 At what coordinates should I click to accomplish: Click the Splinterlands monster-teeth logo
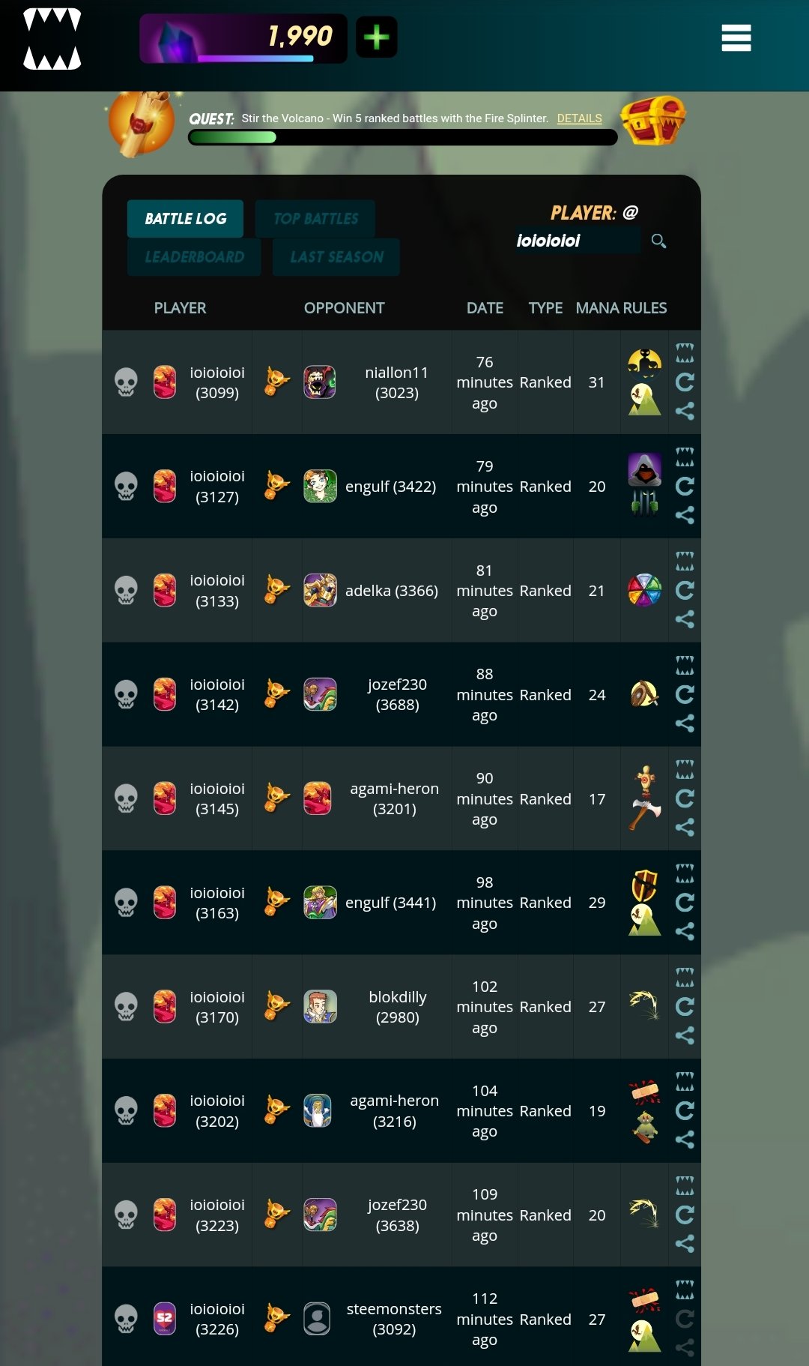pyautogui.click(x=52, y=39)
